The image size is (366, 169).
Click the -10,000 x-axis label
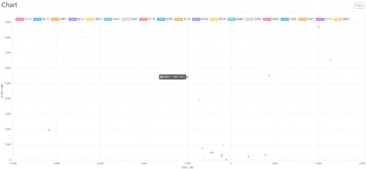point(13,163)
